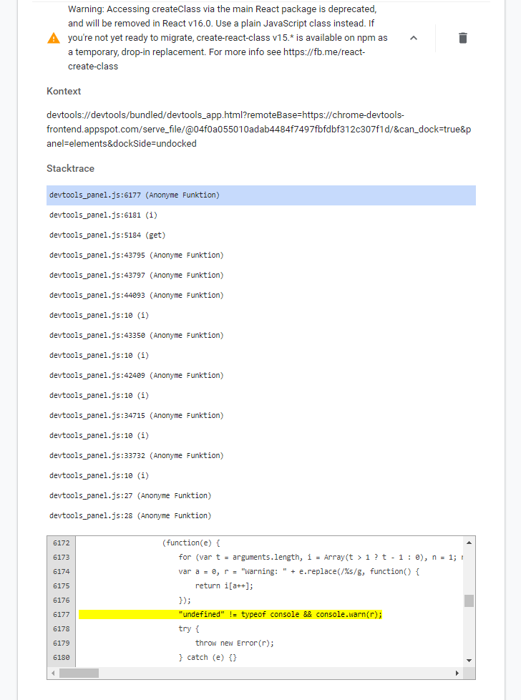Select stack frame devtools_panel.js:44093
This screenshot has width=521, height=700.
tap(136, 296)
